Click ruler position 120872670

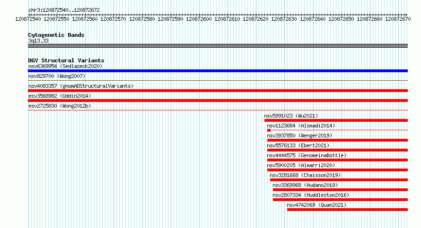(x=398, y=19)
